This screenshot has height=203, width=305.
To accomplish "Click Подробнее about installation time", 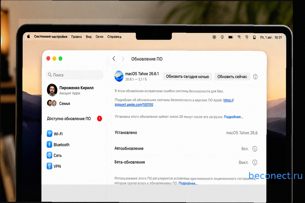I will point(234,117).
